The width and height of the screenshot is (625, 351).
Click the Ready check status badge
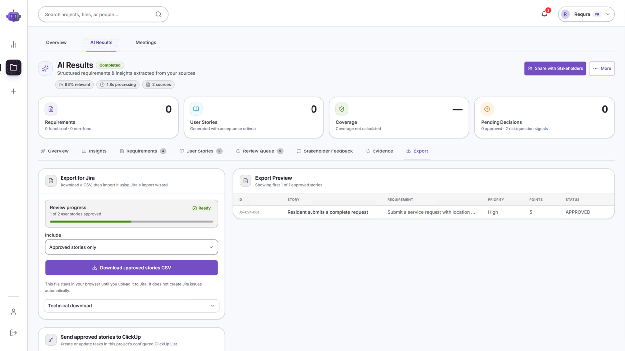coord(202,208)
